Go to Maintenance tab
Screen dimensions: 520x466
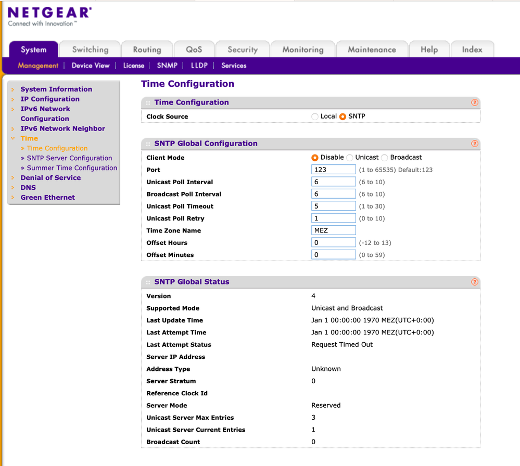(372, 50)
